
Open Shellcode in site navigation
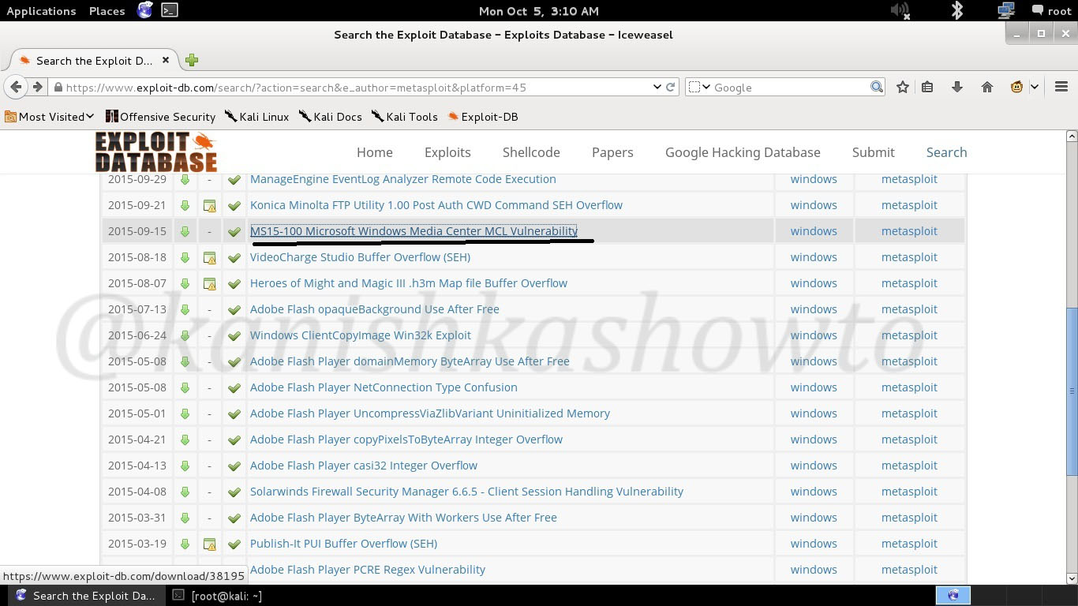click(x=531, y=152)
